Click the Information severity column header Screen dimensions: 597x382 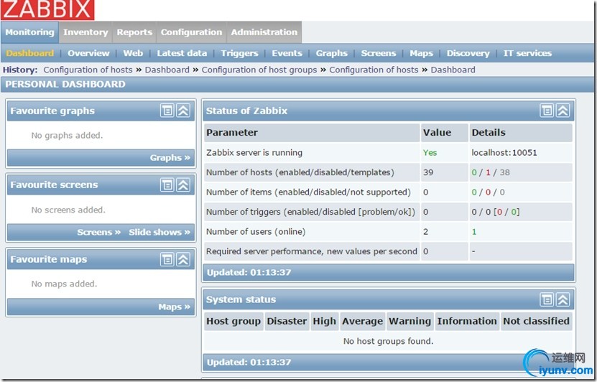pos(467,321)
